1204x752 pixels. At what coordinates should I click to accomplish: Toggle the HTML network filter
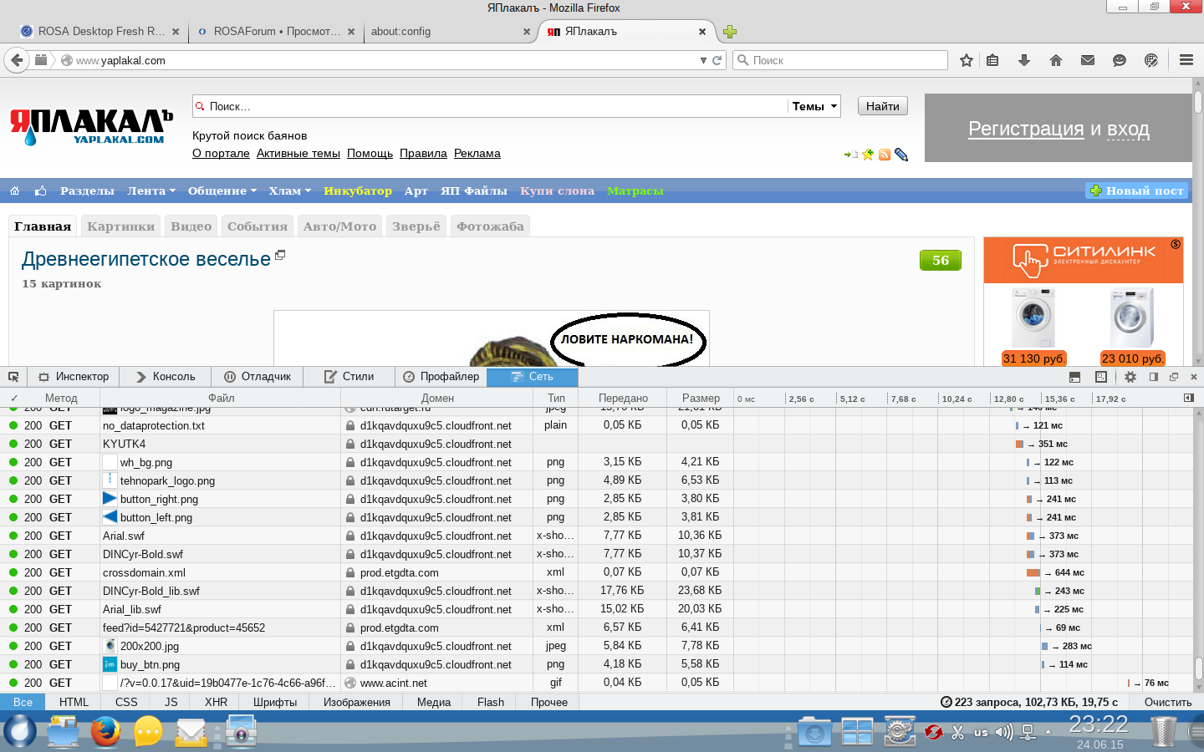pos(74,702)
